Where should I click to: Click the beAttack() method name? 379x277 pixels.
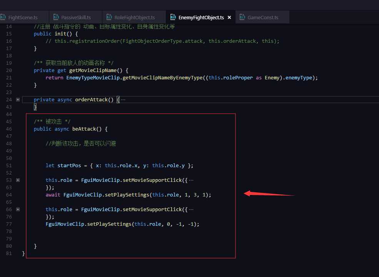(84, 129)
